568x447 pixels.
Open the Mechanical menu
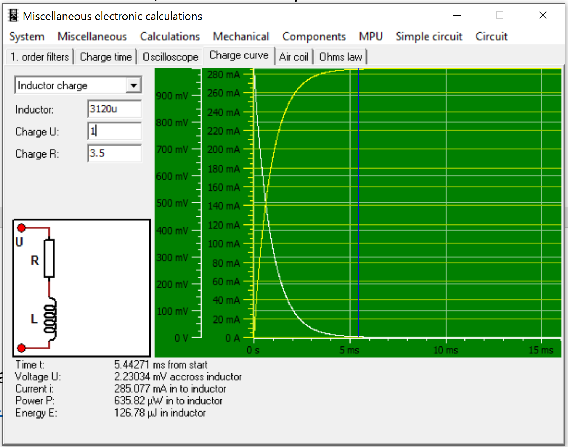pos(241,37)
